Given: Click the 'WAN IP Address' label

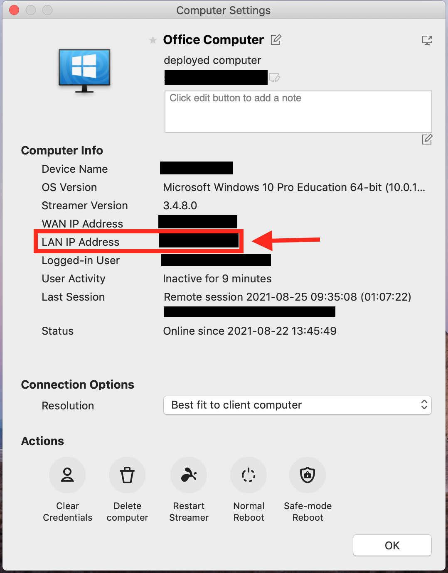Looking at the screenshot, I should [x=82, y=224].
